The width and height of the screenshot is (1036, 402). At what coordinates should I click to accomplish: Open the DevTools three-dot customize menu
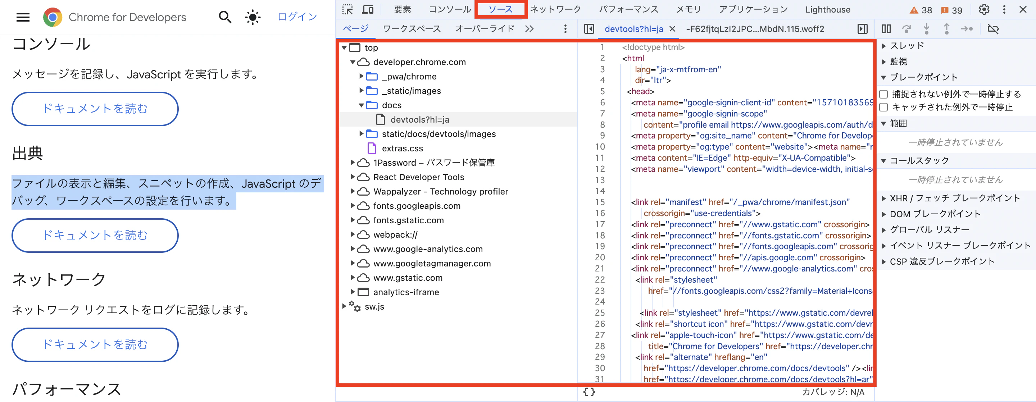pos(1004,9)
